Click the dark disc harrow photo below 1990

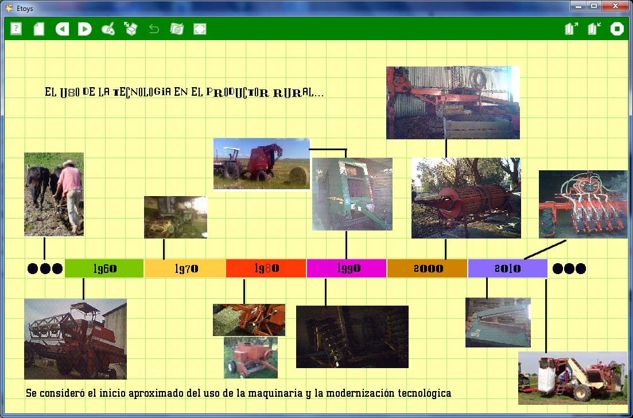352,337
